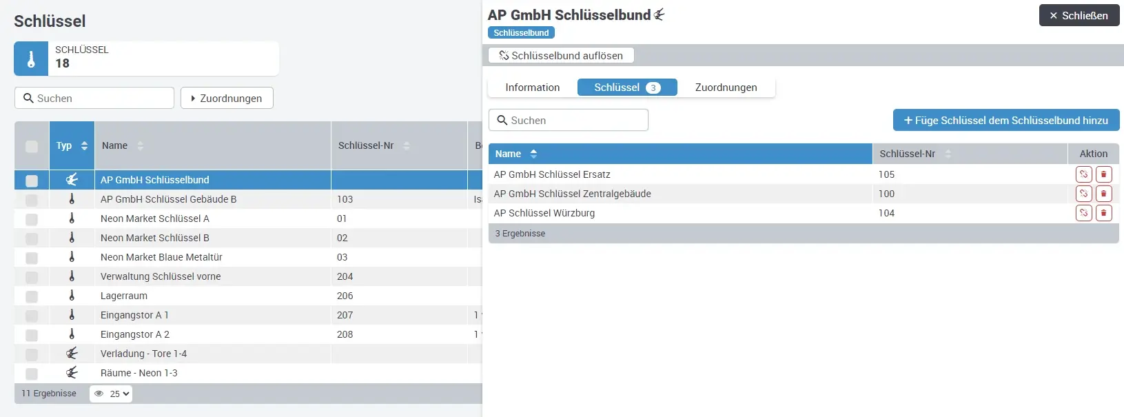Viewport: 1124px width, 417px height.
Task: Toggle the select-all checkbox in table header
Action: pyautogui.click(x=32, y=146)
